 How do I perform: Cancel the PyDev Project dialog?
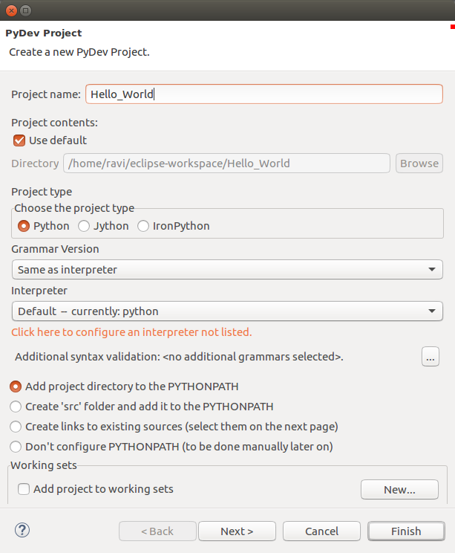click(321, 531)
